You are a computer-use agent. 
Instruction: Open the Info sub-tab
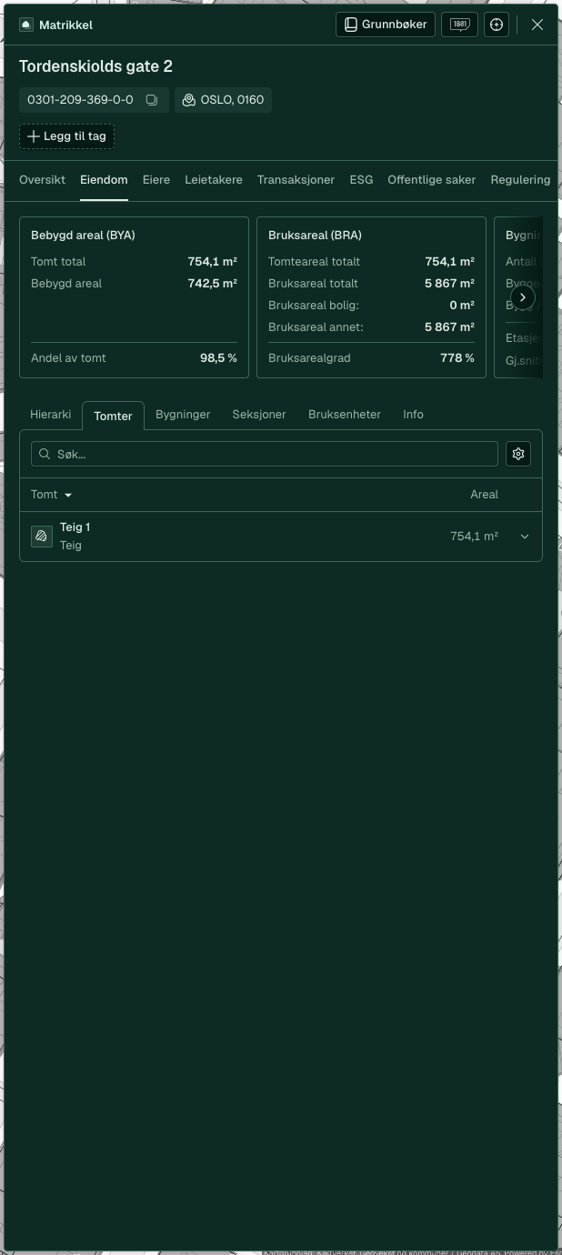point(413,415)
